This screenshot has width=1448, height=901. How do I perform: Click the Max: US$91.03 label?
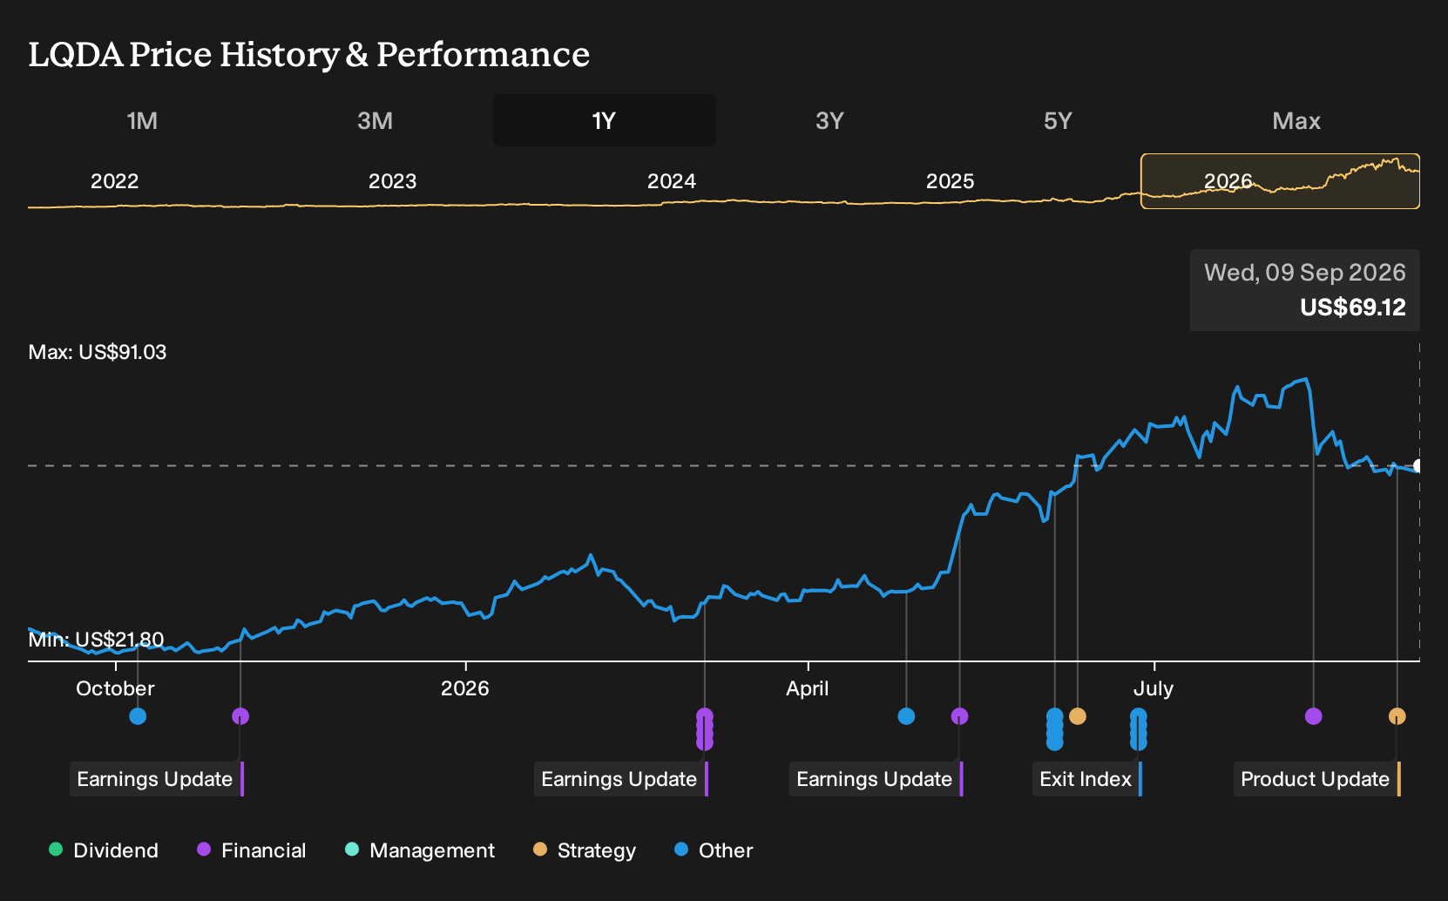click(x=98, y=352)
